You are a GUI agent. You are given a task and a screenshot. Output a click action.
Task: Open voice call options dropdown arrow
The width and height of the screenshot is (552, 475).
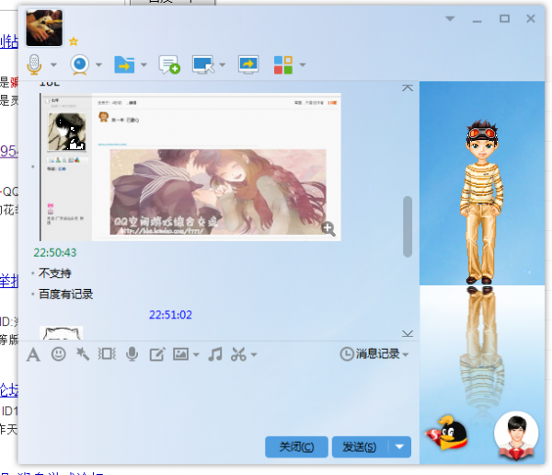point(53,64)
